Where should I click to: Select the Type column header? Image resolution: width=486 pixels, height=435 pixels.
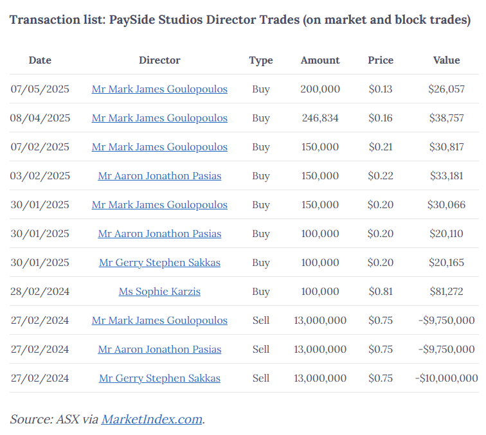pos(261,60)
